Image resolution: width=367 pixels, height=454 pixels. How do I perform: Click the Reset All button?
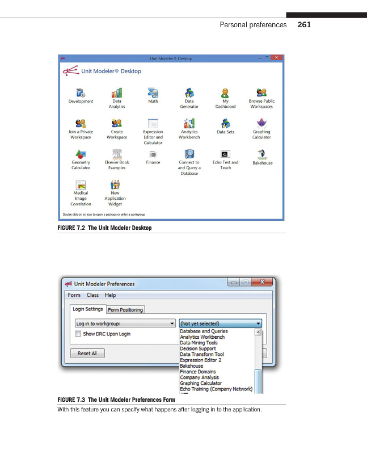[x=87, y=354]
